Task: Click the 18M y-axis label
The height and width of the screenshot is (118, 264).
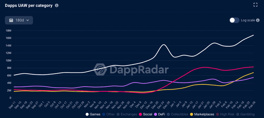Action: [x=8, y=30]
